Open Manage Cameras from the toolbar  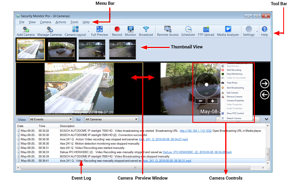[49, 30]
